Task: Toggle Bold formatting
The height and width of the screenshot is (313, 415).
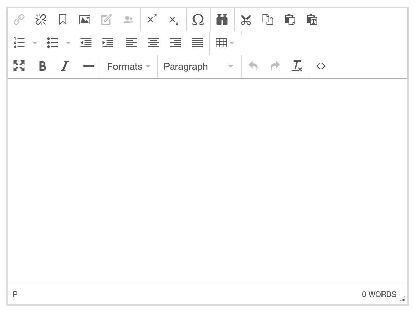Action: pos(43,66)
